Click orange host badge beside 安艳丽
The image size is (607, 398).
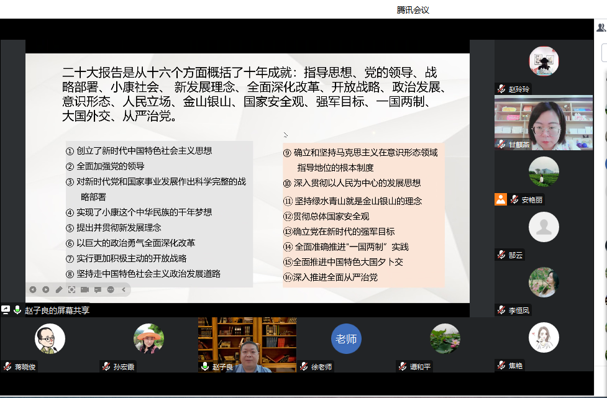pos(501,199)
